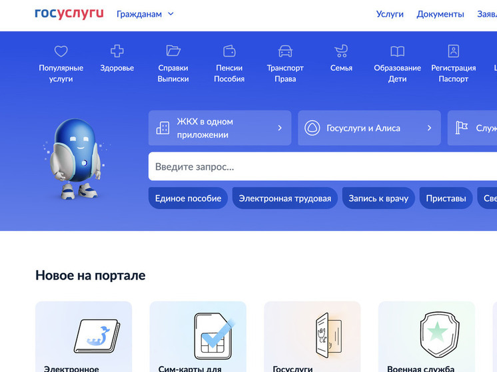Image resolution: width=497 pixels, height=372 pixels.
Task: Go to Услуги in top menu
Action: tap(390, 14)
